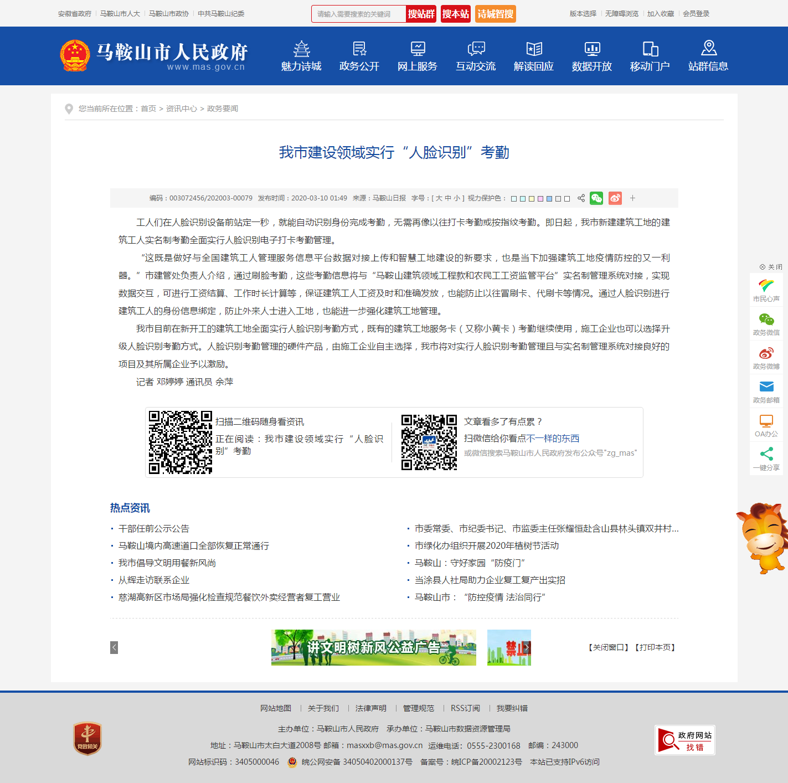Click the share icon beside color swatches

point(581,198)
